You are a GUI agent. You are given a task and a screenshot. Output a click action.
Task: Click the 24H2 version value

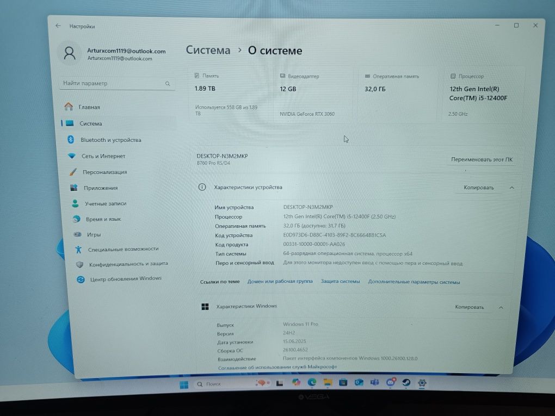point(289,333)
